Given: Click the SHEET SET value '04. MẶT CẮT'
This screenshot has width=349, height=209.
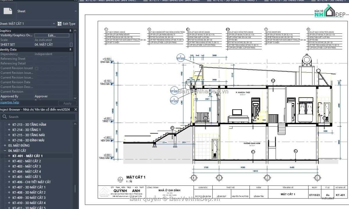Looking at the screenshot, I should tap(44, 44).
